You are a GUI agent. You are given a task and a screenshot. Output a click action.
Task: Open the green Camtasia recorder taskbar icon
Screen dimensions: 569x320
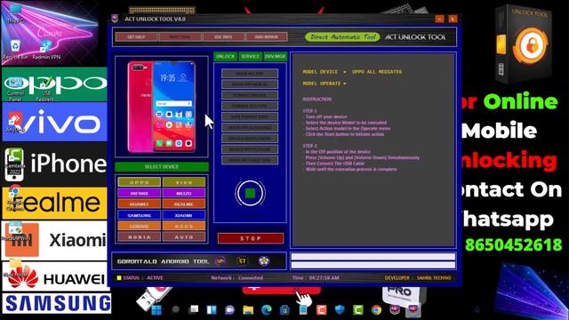tap(357, 310)
